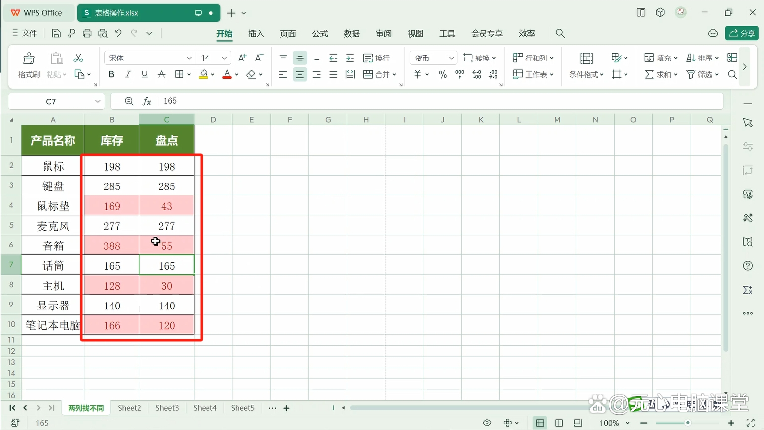
Task: Click the Undo arrow icon
Action: 118,33
